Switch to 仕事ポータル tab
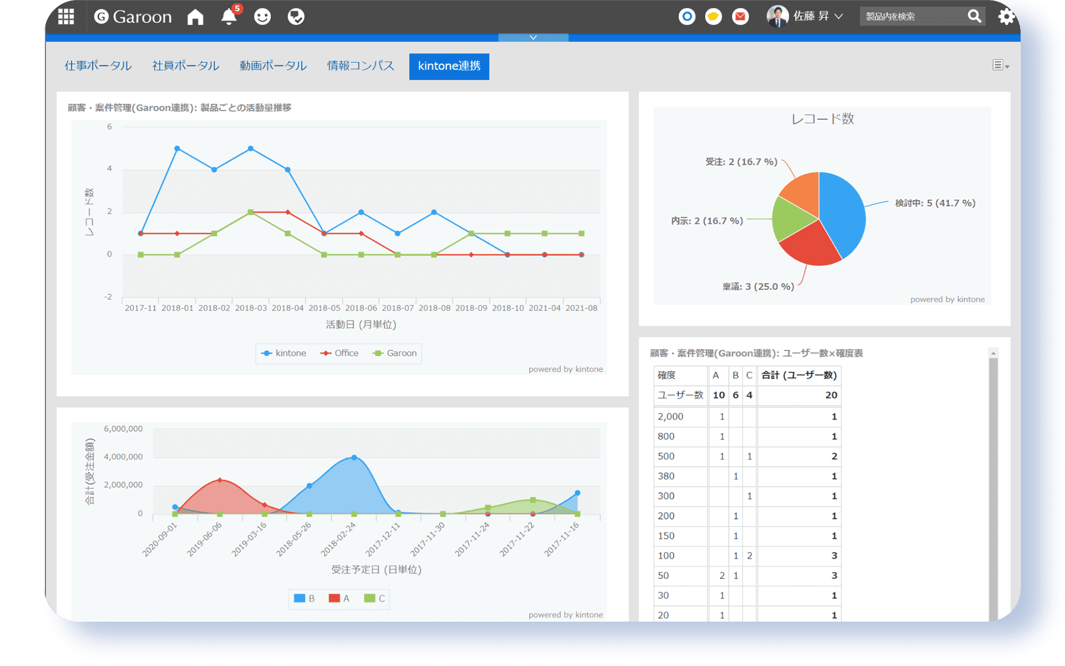The width and height of the screenshot is (1065, 666). coord(98,66)
